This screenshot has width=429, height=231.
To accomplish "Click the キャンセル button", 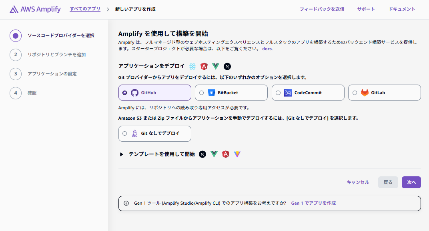I will click(x=358, y=182).
